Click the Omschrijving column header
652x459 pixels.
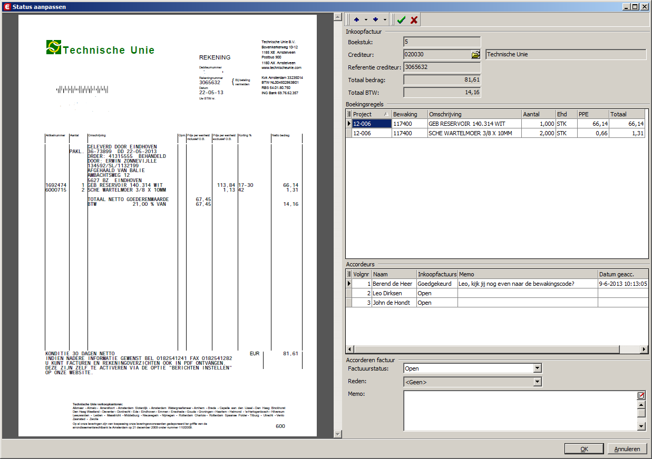coord(474,114)
